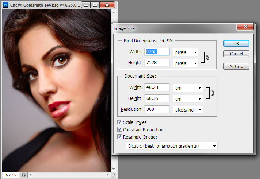Click document Height field showing 60.35

[157, 98]
